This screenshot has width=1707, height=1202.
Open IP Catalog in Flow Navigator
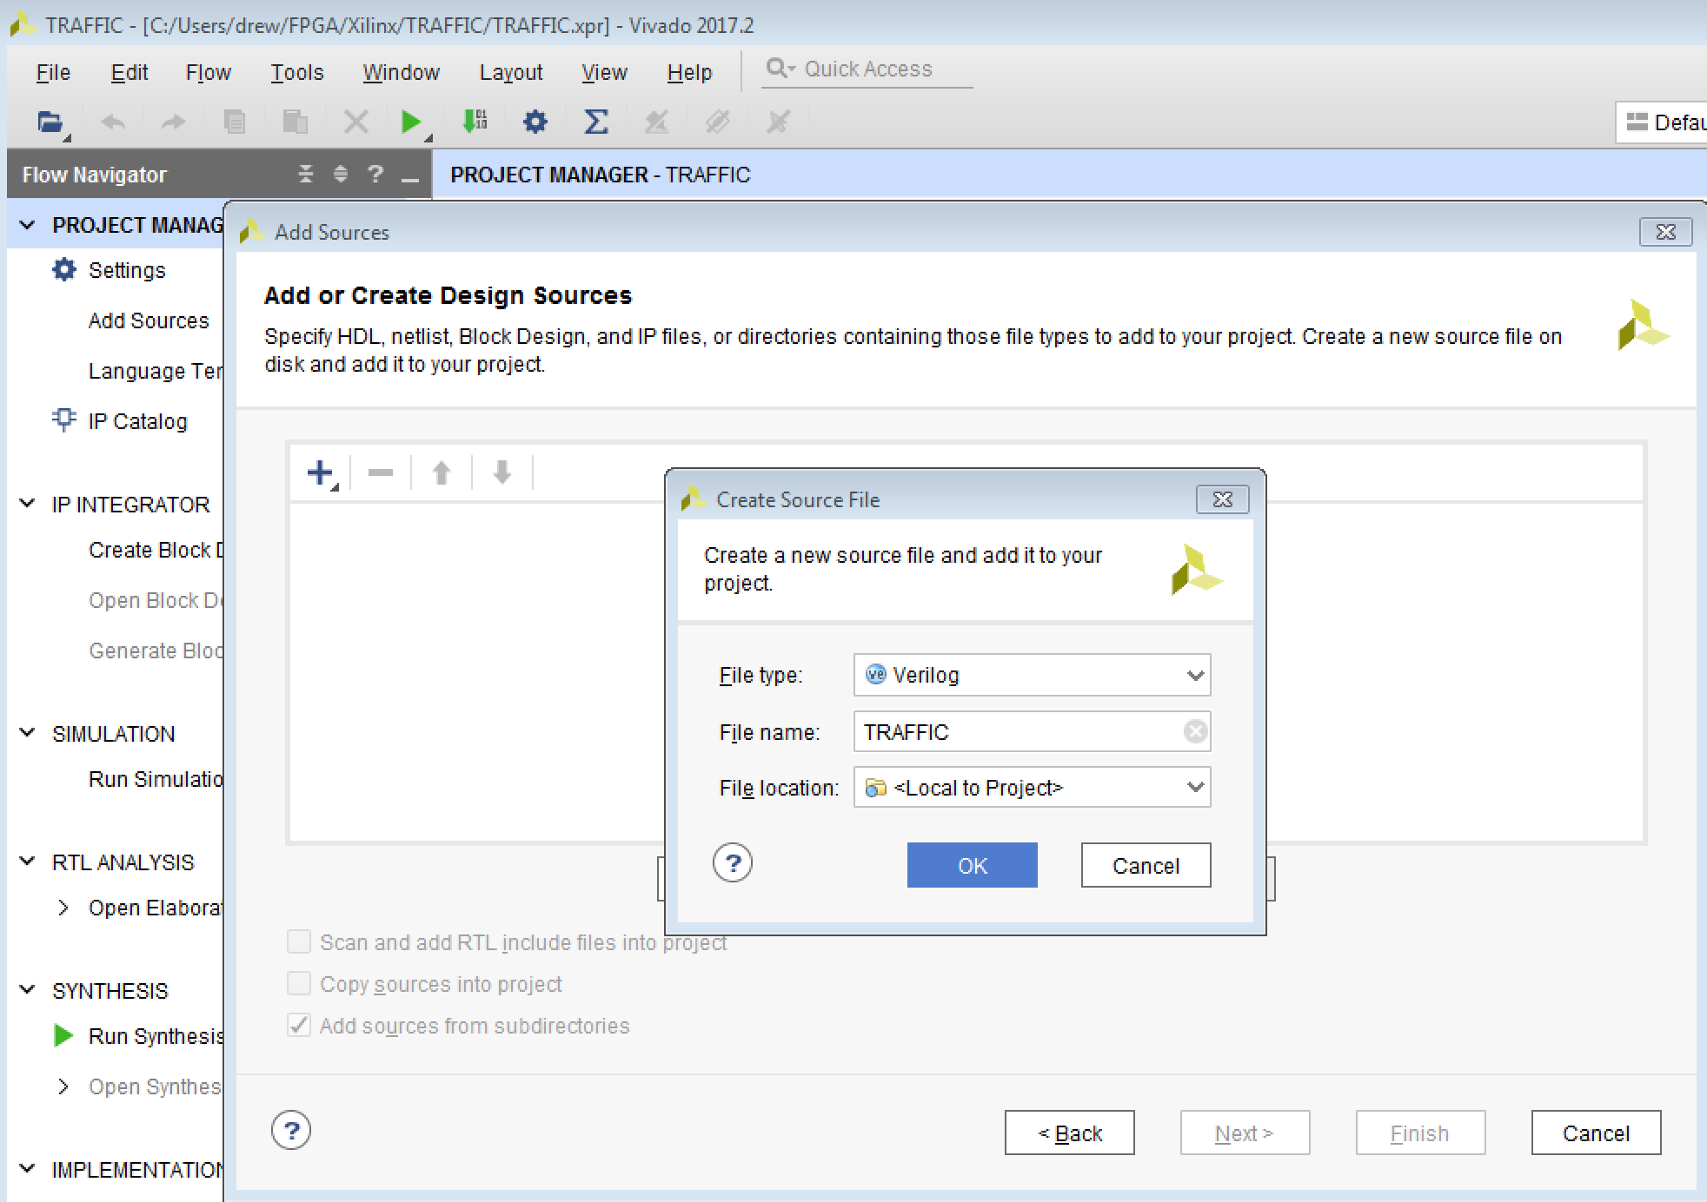click(137, 421)
